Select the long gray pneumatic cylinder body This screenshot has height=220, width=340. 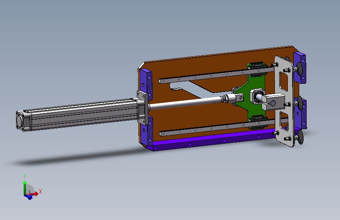[85, 114]
